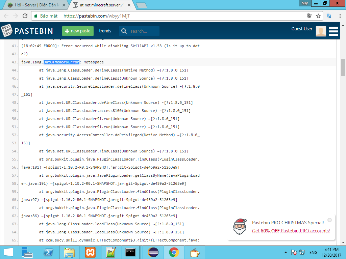Switch to Chrome in the taskbar
This screenshot has height=259, width=346.
(174, 252)
